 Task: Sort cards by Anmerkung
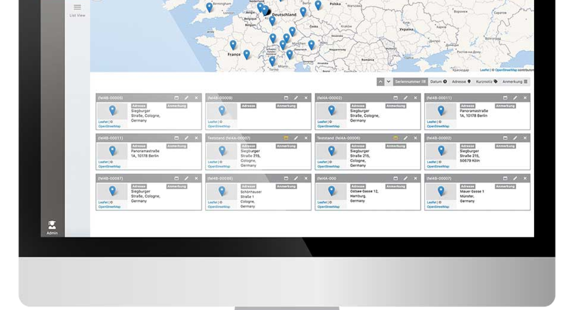pyautogui.click(x=515, y=82)
